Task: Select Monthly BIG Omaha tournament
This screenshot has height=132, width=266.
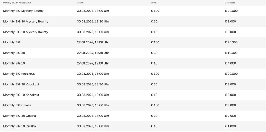Action: (17, 105)
